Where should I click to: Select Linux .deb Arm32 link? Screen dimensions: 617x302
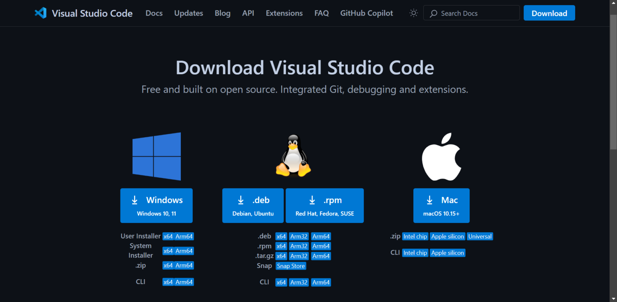pyautogui.click(x=299, y=237)
